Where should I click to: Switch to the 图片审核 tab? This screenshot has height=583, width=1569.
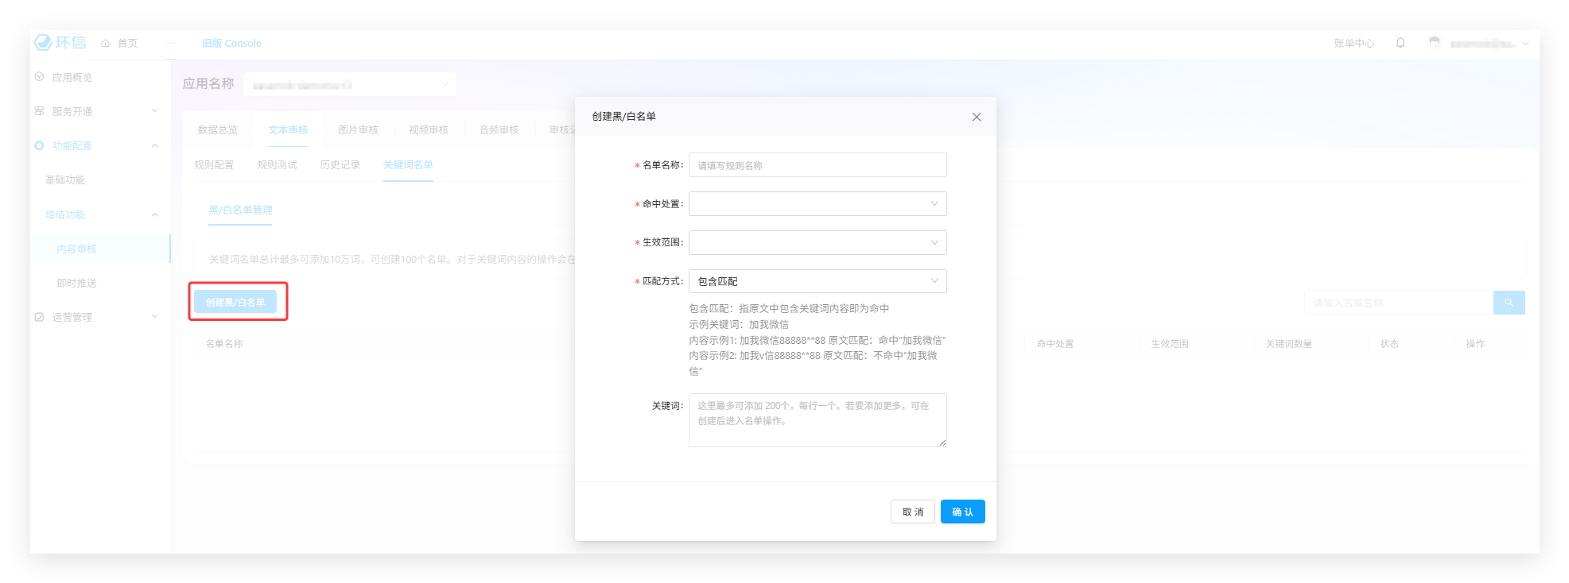pos(358,129)
